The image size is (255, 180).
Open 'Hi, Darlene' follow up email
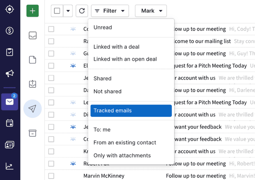coord(242,90)
